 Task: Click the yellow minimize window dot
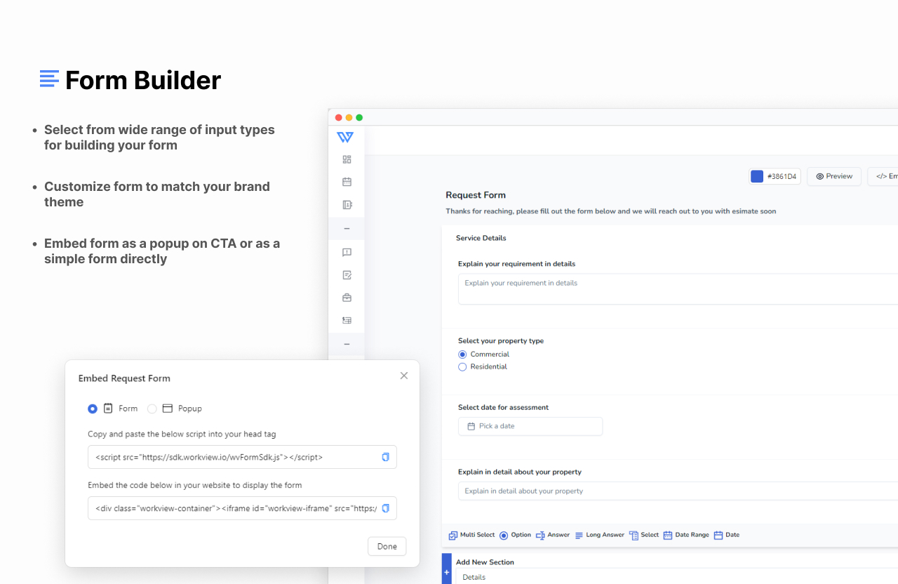[x=349, y=117]
